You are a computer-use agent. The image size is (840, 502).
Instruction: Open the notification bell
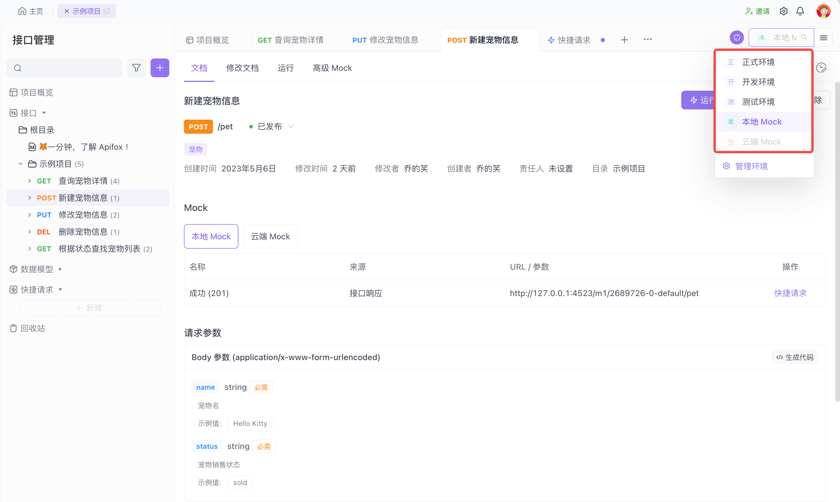800,11
